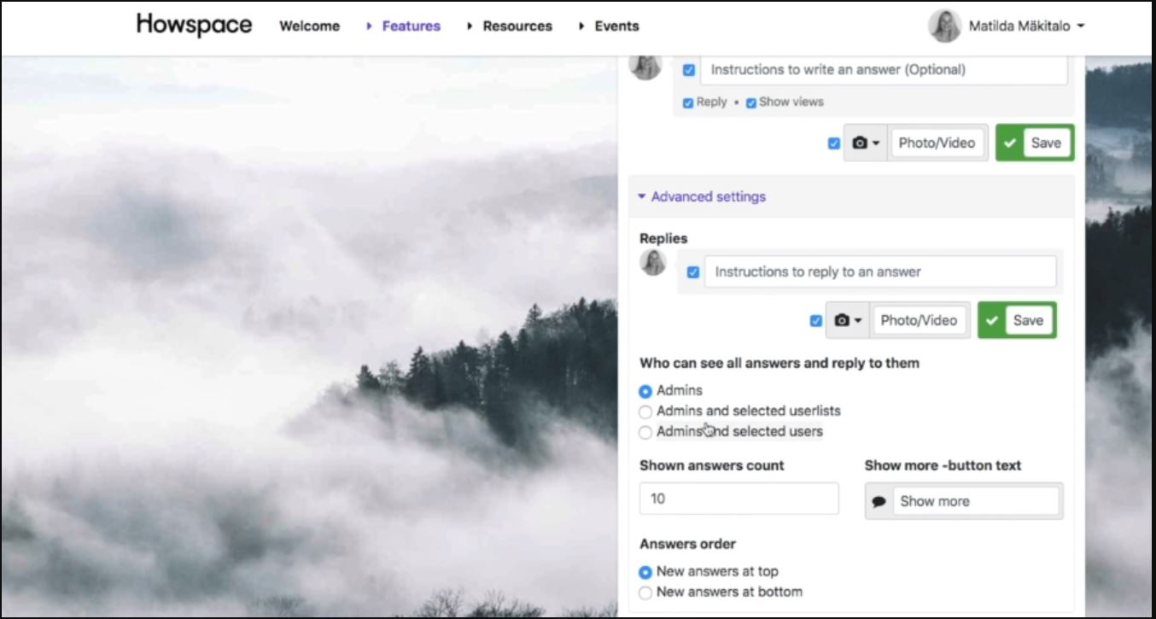Click 'Who can see all answers and reply to them'
Viewport: 1156px width, 619px height.
[x=779, y=364]
